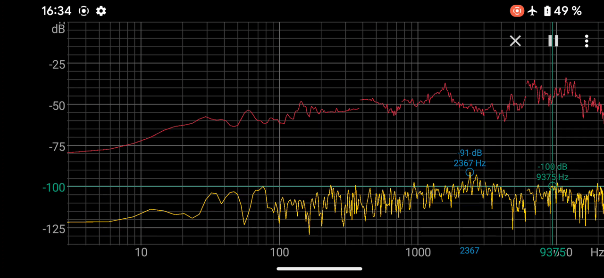Pause the live spectrum measurement
Viewport: 604px width, 278px height.
click(x=553, y=41)
